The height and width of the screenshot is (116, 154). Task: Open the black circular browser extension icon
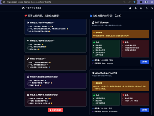(x=141, y=2)
